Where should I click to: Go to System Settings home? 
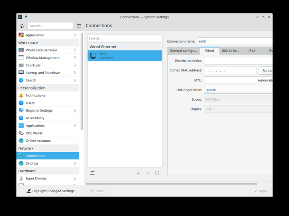pyautogui.click(x=22, y=26)
